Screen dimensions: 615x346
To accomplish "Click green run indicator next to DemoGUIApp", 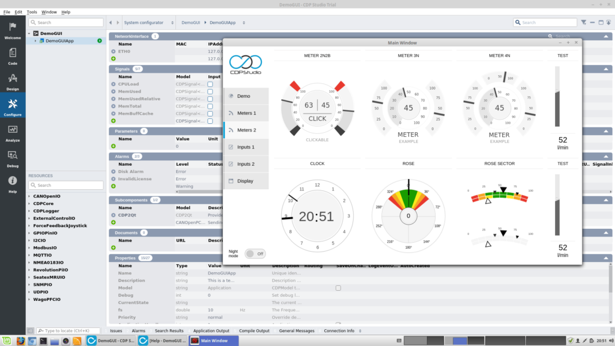I will pyautogui.click(x=100, y=41).
